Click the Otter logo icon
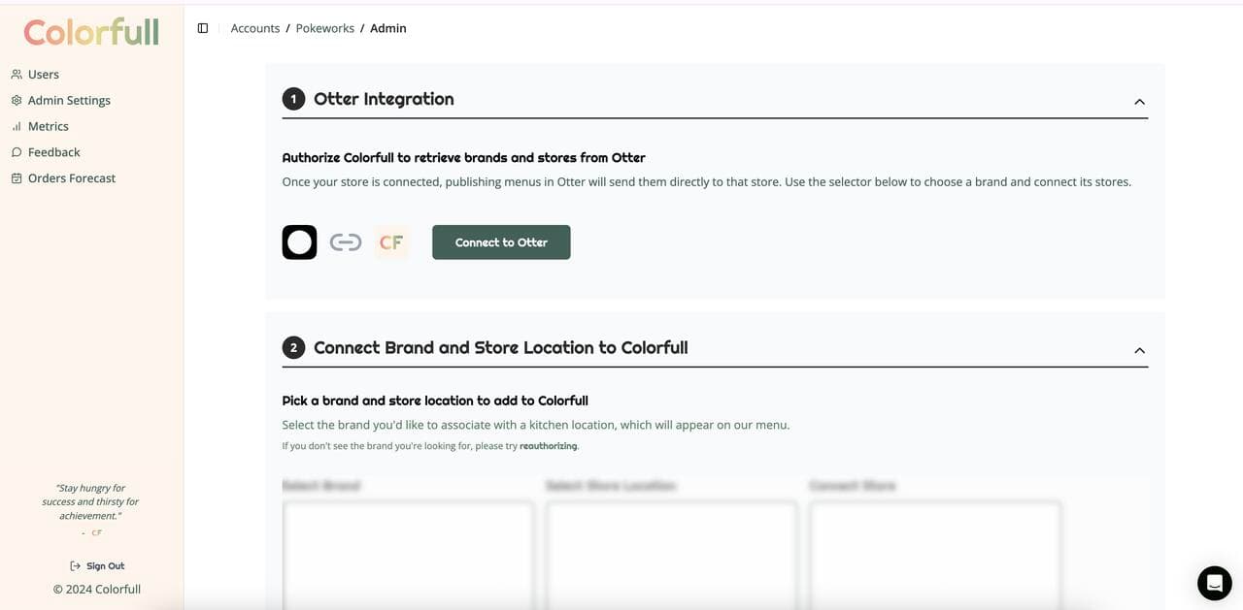1243x610 pixels. [x=299, y=241]
